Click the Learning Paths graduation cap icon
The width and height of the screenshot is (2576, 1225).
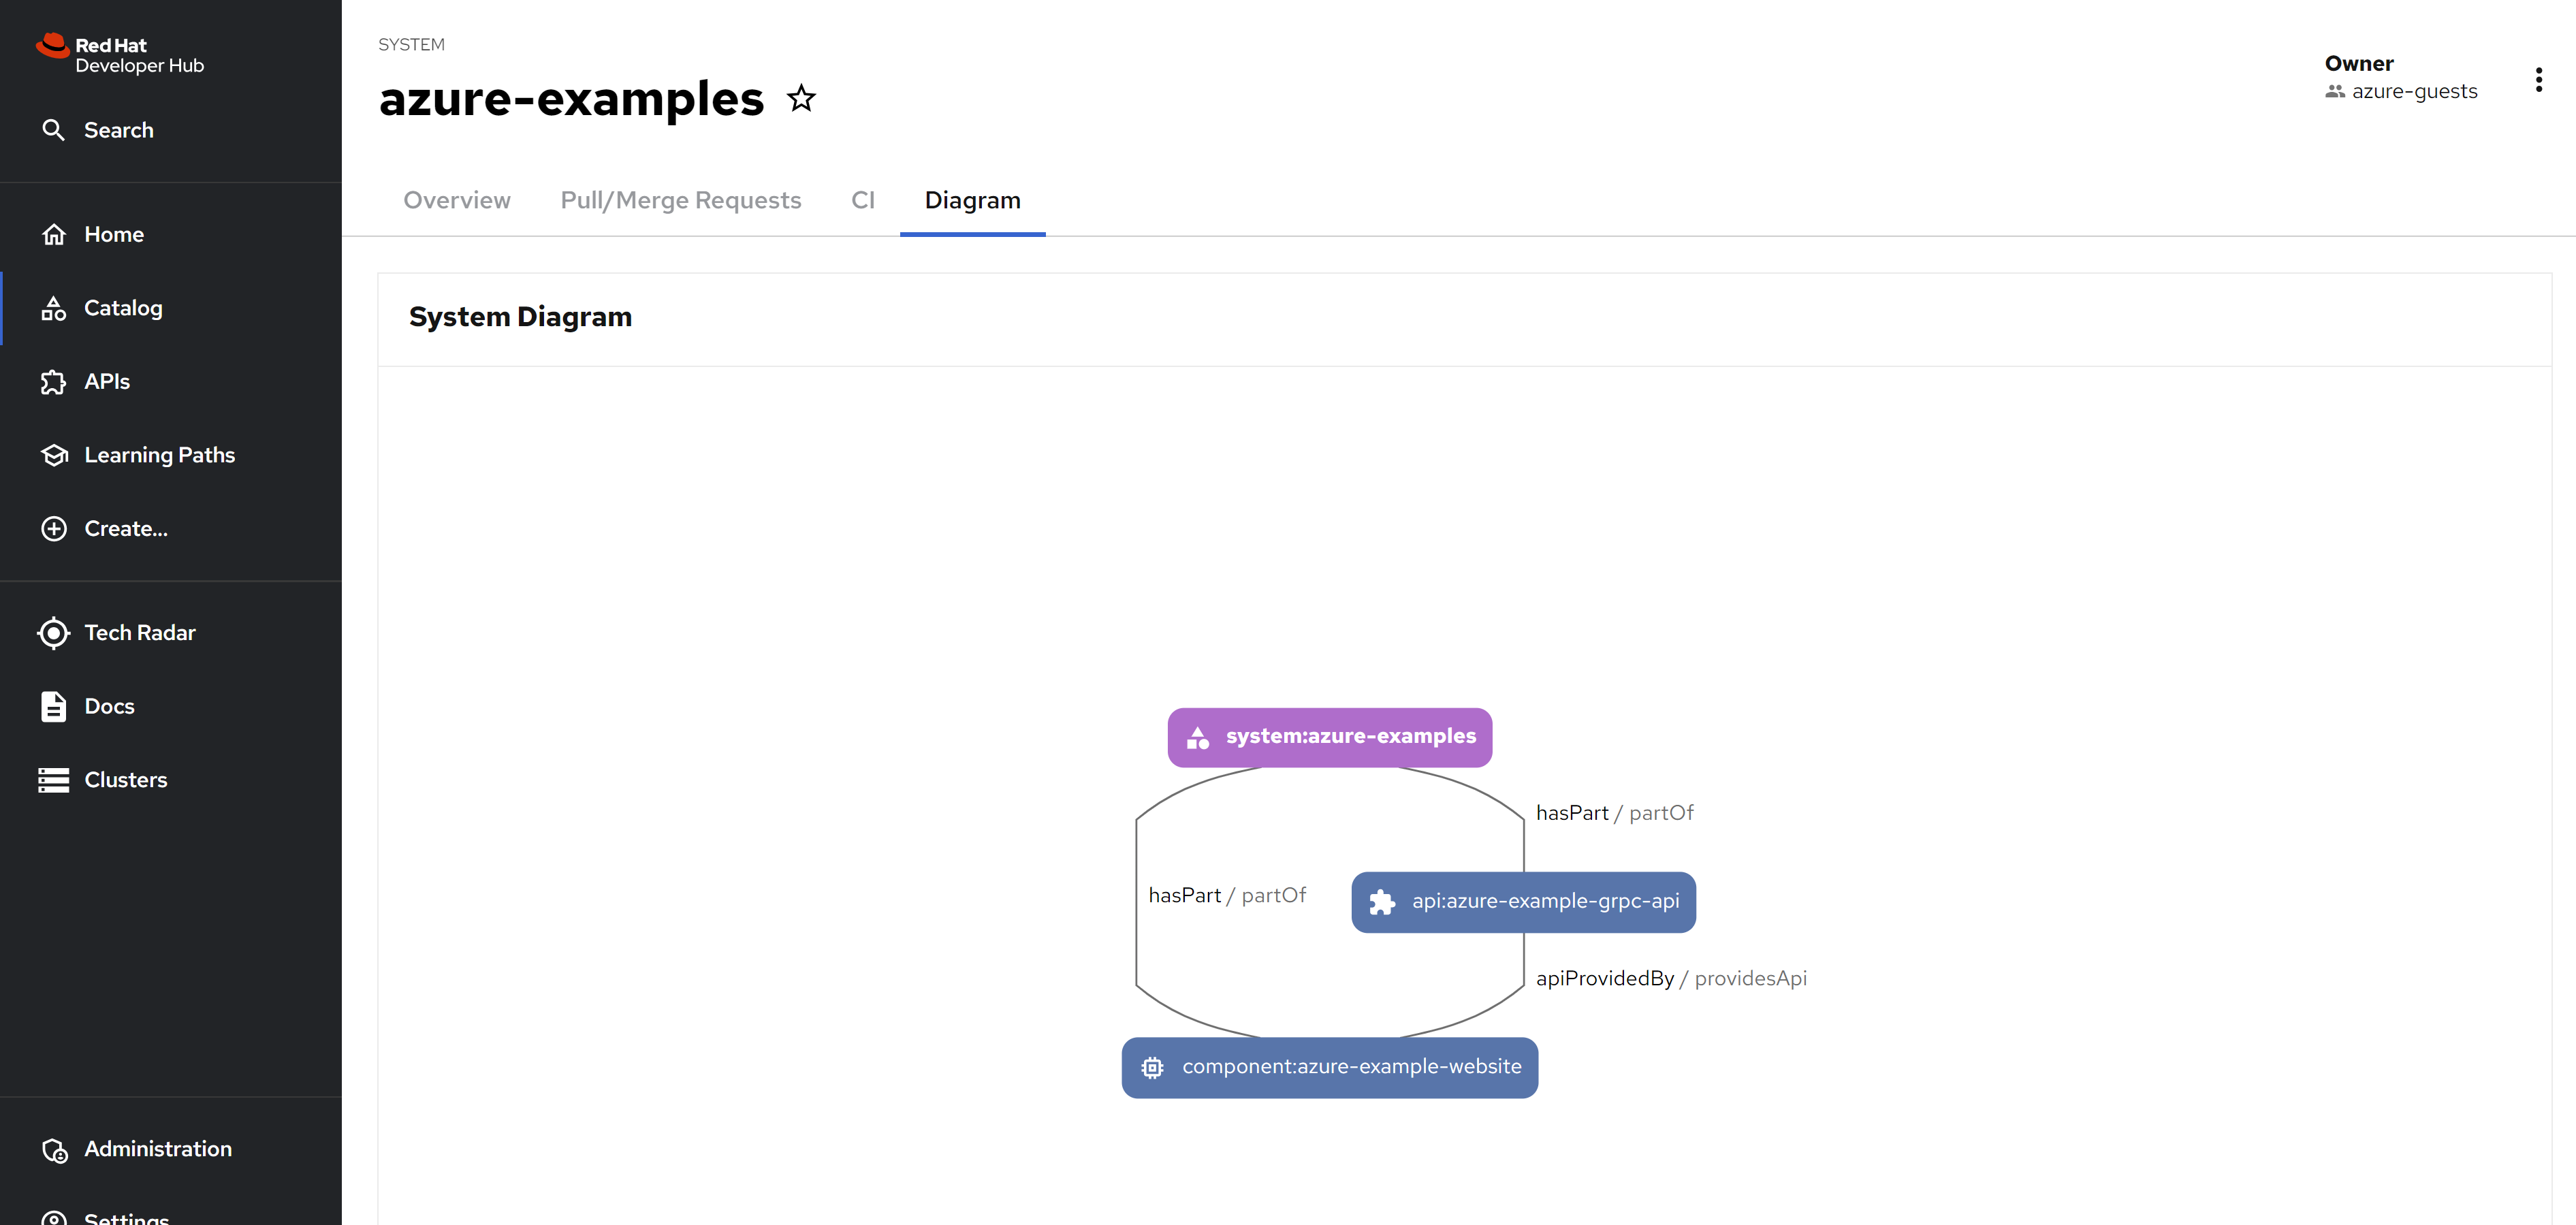(54, 455)
